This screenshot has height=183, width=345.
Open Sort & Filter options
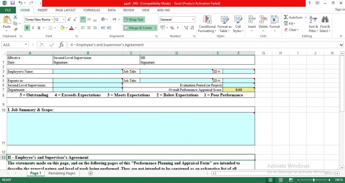(313, 24)
